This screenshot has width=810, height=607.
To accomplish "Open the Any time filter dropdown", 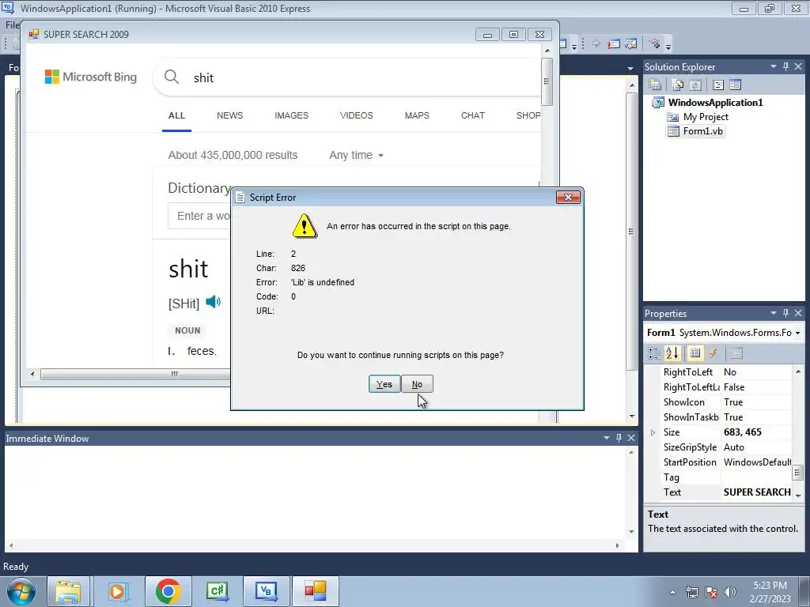I will (356, 156).
